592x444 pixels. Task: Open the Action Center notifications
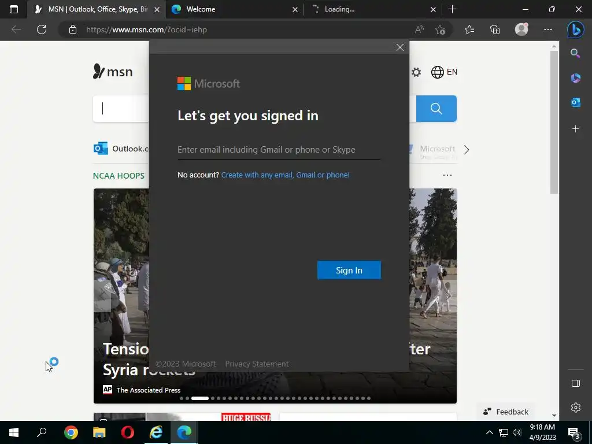click(574, 432)
